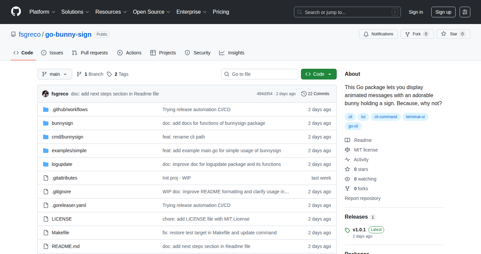Click the 2 Tags tag icon
Viewport: 481px width, 254px height.
[109, 74]
